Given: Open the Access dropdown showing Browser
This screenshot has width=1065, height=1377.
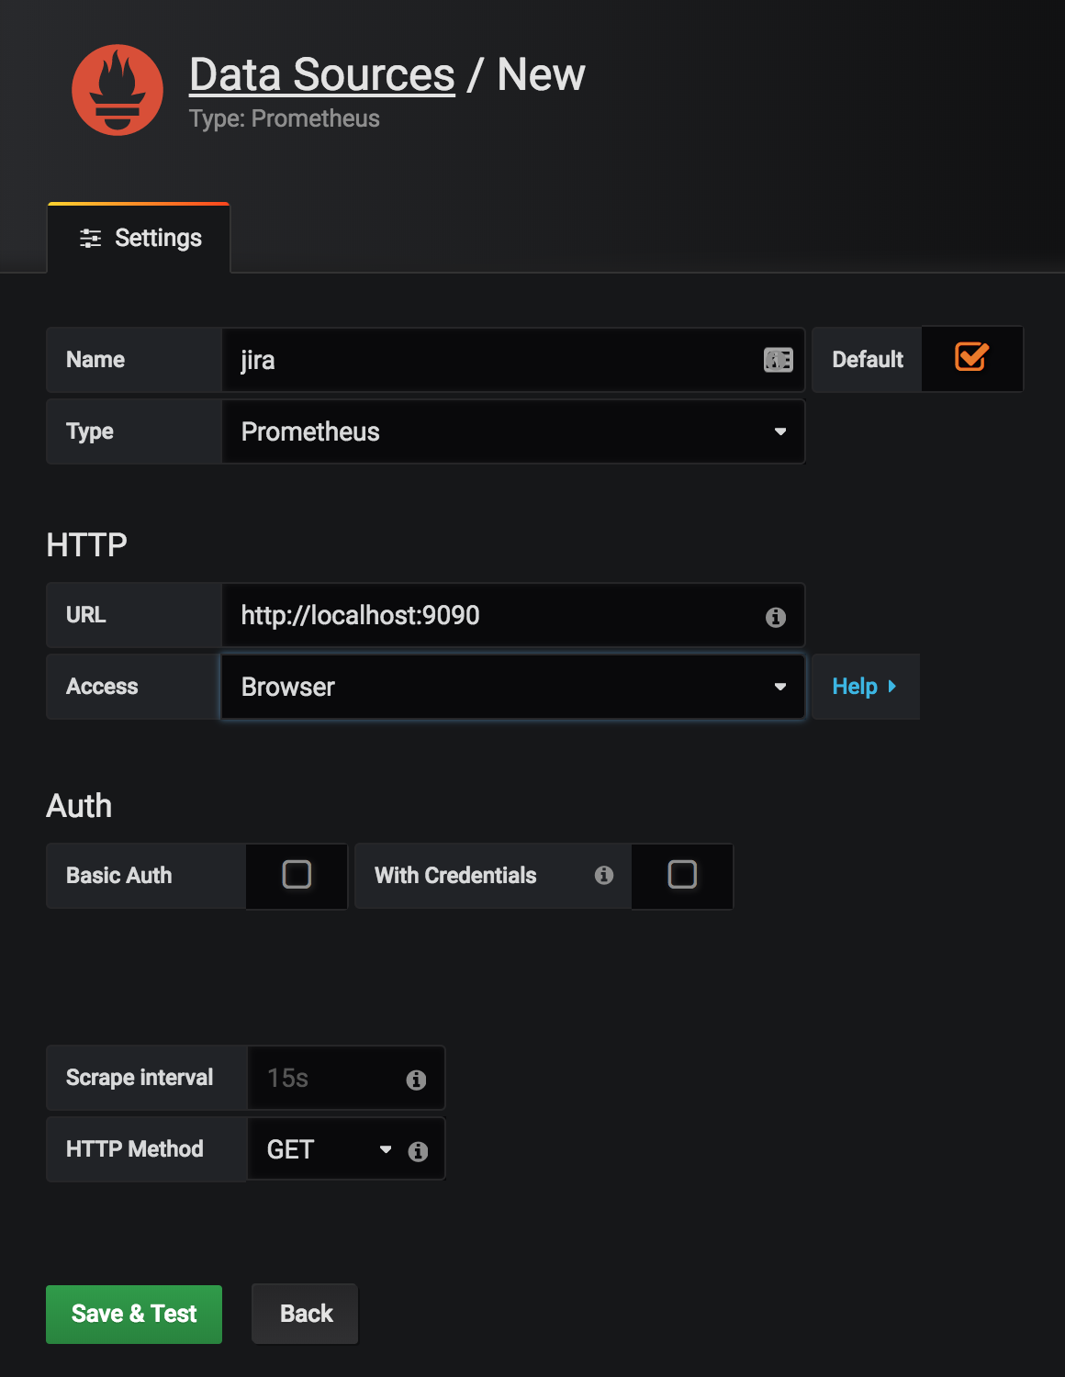Looking at the screenshot, I should [513, 687].
